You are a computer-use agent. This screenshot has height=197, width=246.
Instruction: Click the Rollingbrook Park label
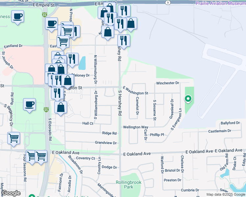click(129, 185)
